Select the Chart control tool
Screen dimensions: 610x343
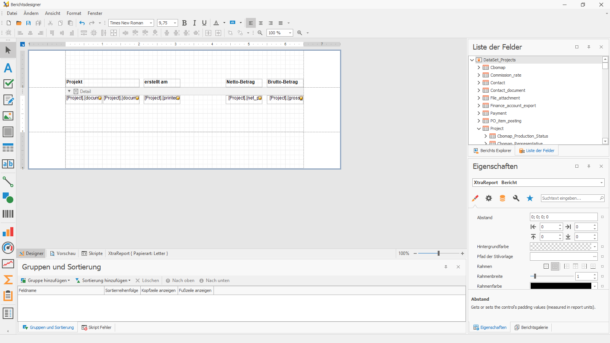click(x=8, y=232)
